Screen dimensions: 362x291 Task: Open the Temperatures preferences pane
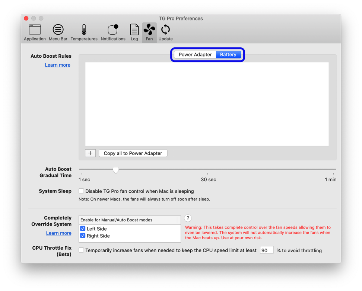coord(84,32)
